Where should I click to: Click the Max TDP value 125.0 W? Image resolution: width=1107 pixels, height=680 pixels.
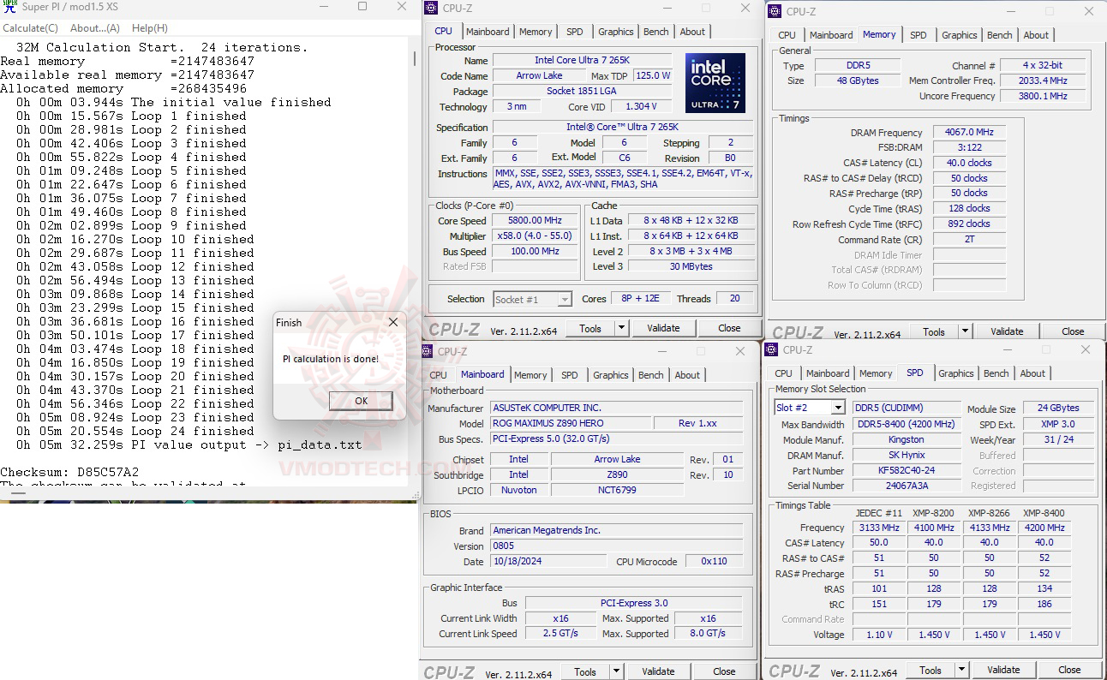tap(652, 76)
